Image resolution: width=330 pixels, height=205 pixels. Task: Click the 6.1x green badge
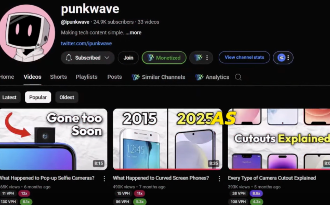pyautogui.click(x=26, y=202)
